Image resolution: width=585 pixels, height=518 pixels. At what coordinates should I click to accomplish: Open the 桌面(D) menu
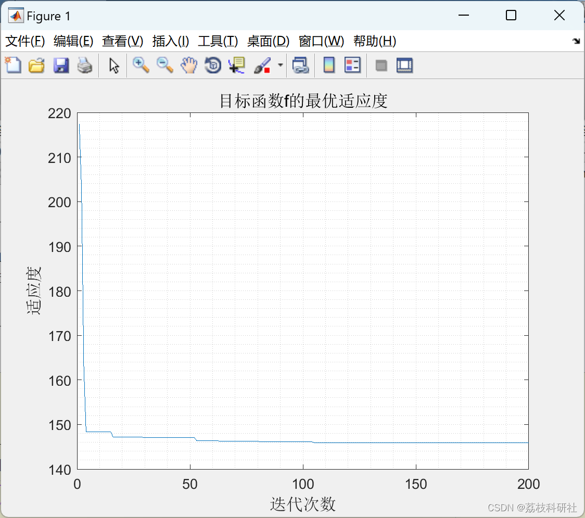(268, 41)
